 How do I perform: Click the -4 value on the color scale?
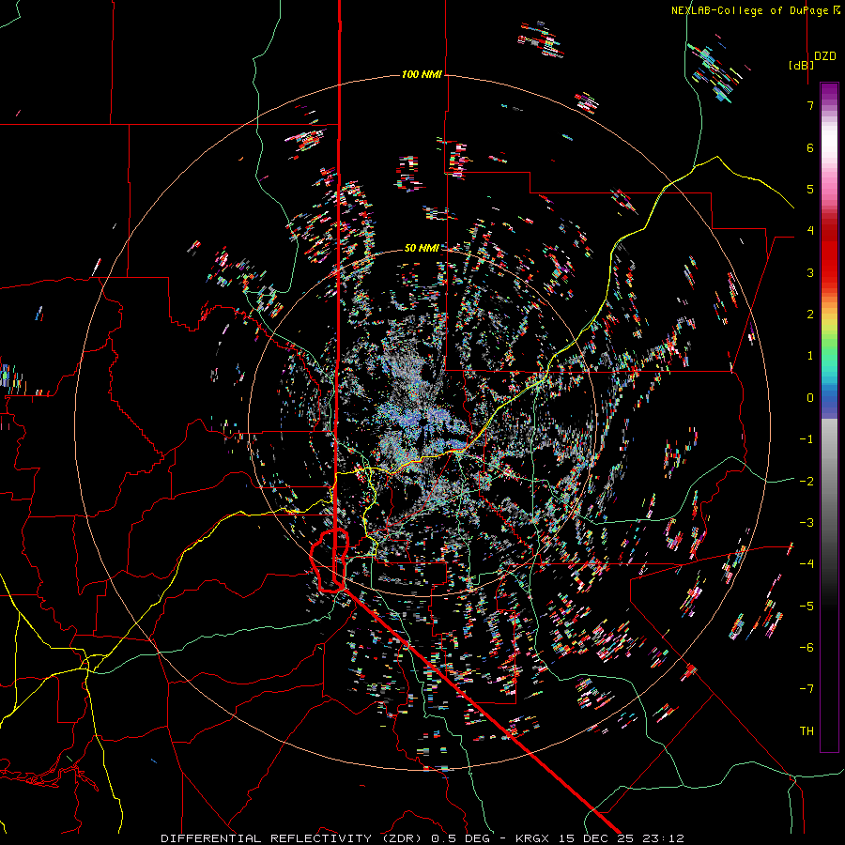click(807, 564)
